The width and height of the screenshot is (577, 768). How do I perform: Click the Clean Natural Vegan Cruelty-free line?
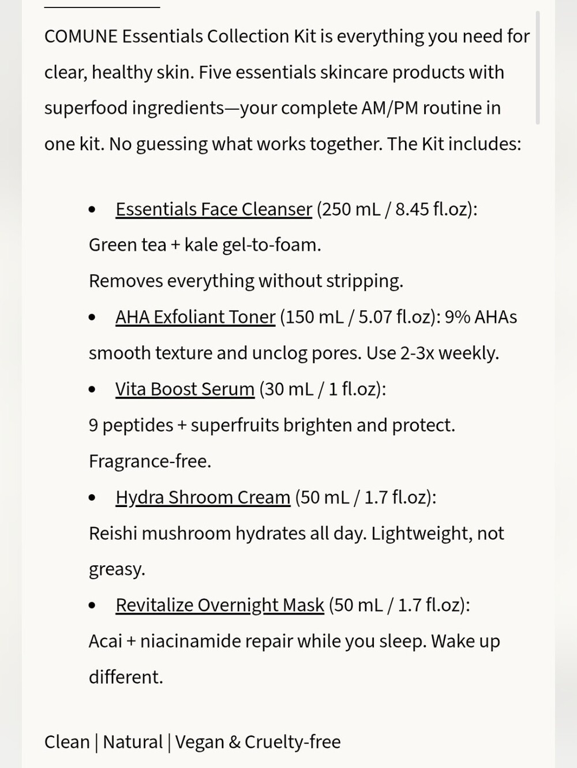192,742
